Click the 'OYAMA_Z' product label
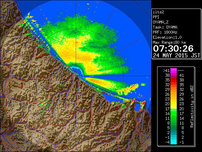202x152 pixels. (x=161, y=22)
